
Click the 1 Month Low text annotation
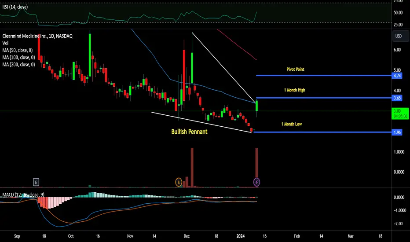click(291, 124)
